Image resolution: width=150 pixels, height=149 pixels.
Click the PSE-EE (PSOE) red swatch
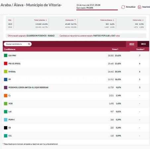[x=6, y=64]
